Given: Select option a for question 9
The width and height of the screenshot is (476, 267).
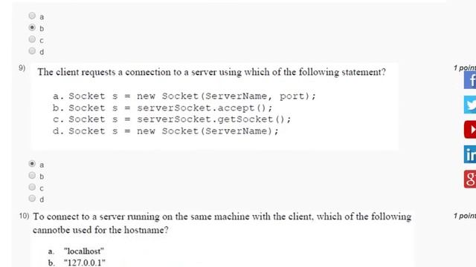Looking at the screenshot, I should [x=32, y=164].
